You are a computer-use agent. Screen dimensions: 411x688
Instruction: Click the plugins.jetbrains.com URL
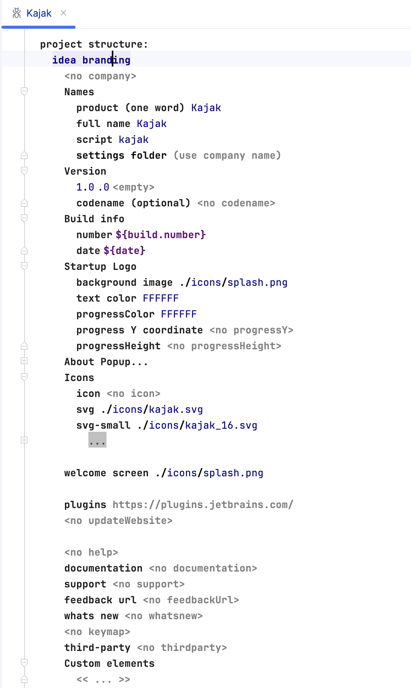203,505
